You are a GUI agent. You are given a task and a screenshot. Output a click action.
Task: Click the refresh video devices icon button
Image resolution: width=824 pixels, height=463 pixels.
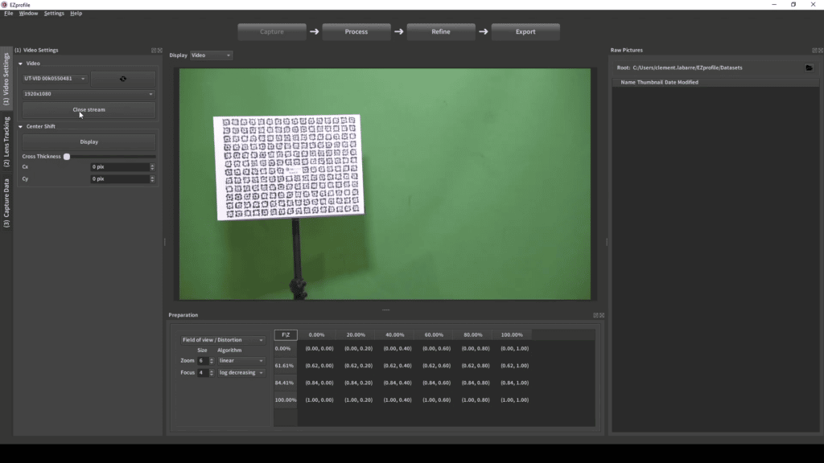coord(122,79)
